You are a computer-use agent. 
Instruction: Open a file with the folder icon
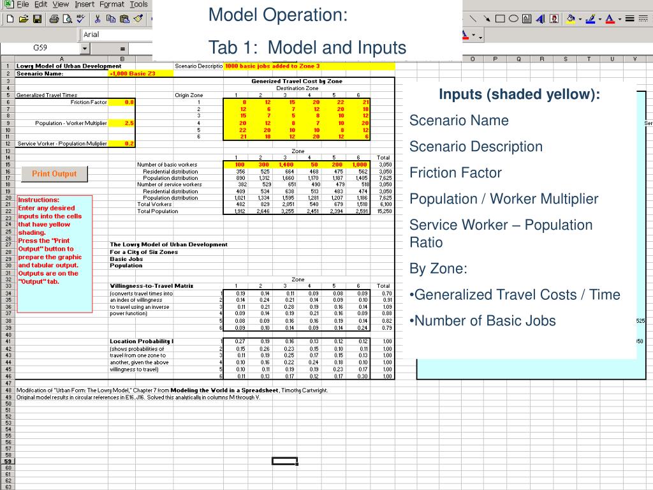tap(24, 19)
